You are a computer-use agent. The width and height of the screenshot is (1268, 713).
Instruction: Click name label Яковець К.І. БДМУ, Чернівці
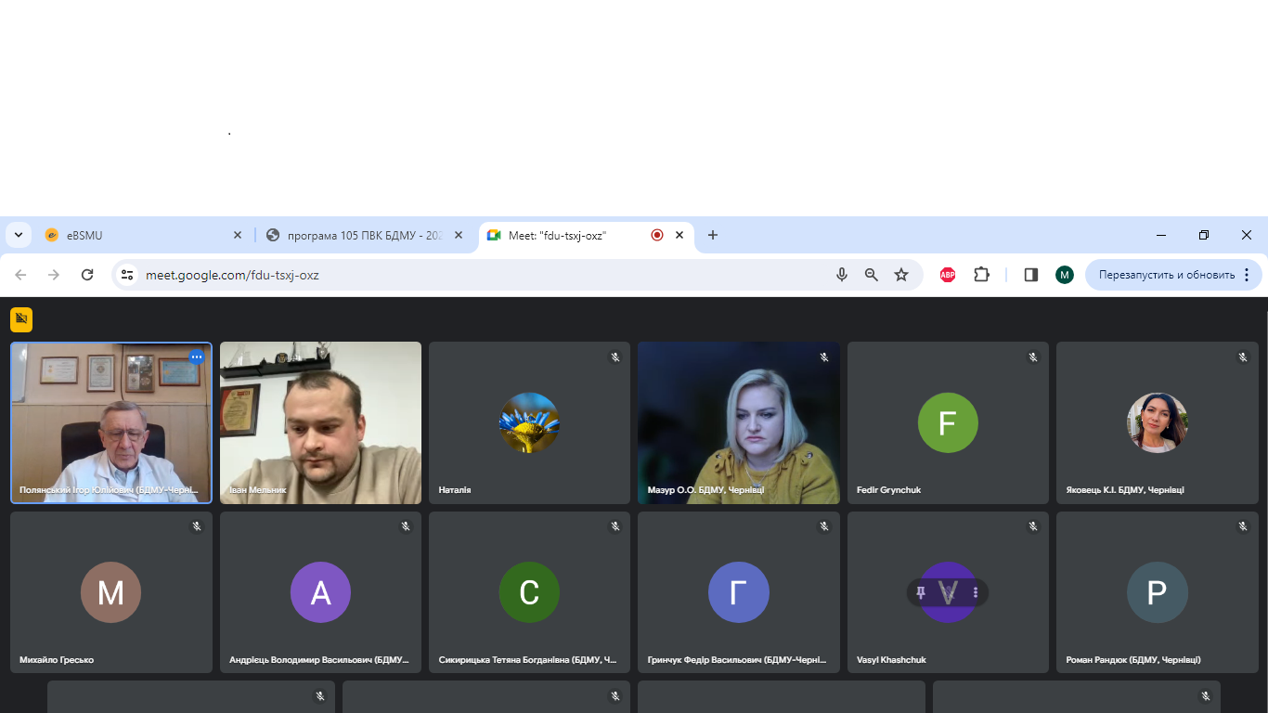[x=1125, y=489]
